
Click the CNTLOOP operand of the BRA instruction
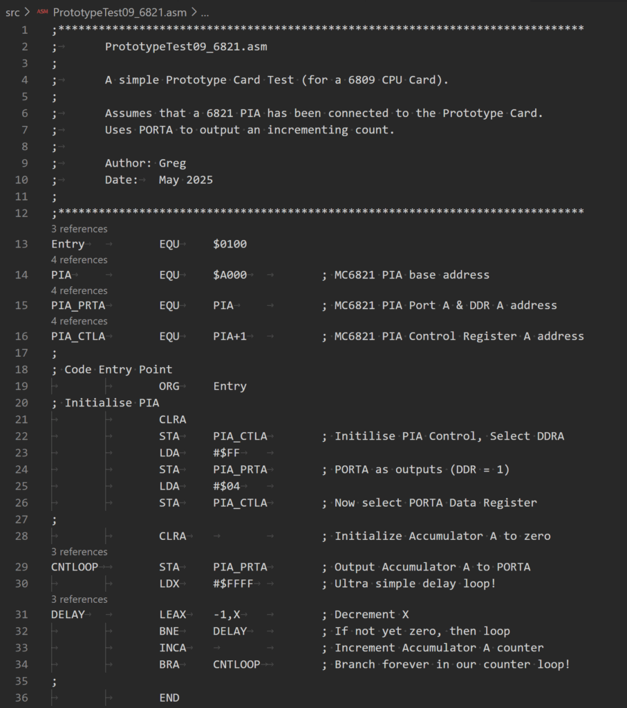tap(236, 664)
